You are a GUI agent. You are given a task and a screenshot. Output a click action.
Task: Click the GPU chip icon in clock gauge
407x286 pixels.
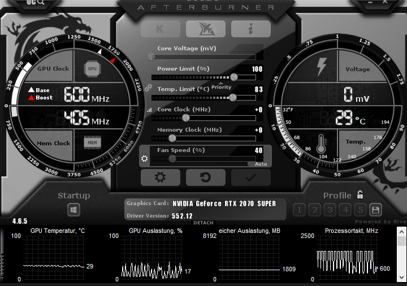(x=92, y=69)
